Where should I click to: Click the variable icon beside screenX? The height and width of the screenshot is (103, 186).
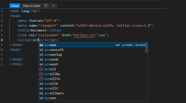click(42, 60)
